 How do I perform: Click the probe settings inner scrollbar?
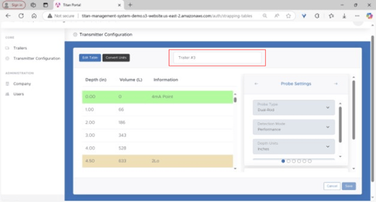(x=340, y=124)
